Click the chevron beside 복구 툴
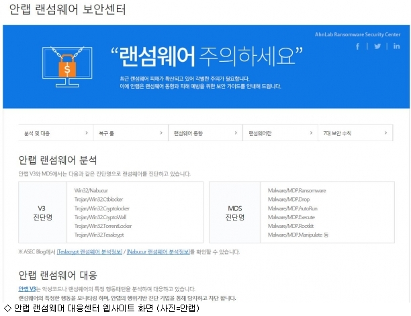411x316 pixels. [161, 133]
